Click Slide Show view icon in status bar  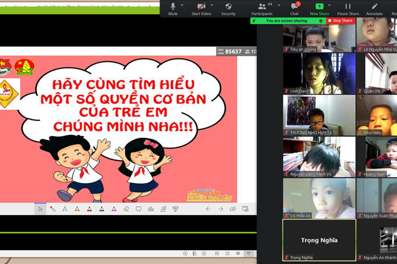coord(249,253)
